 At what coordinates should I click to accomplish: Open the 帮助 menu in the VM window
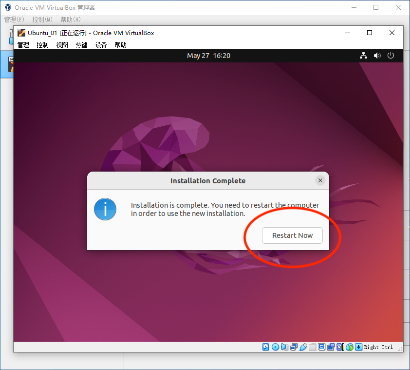click(120, 45)
